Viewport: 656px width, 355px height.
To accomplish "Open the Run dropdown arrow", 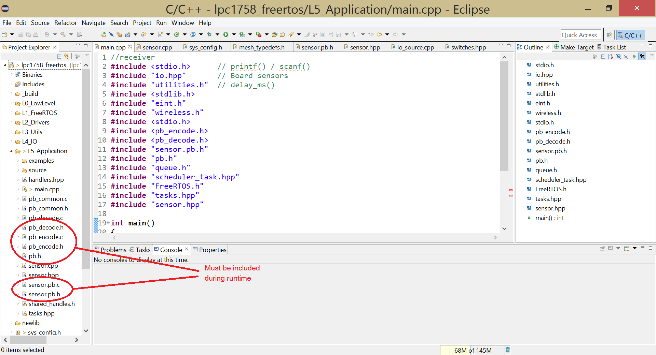I will coord(234,34).
